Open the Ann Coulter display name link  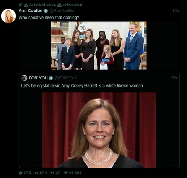[x=31, y=10]
